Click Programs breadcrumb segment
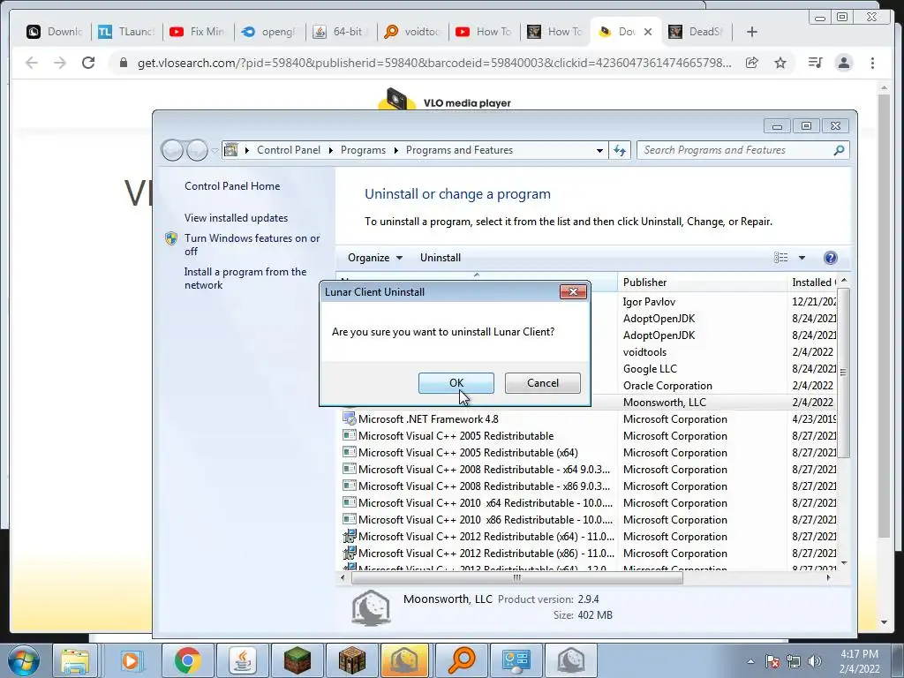The height and width of the screenshot is (678, 904). pyautogui.click(x=363, y=150)
